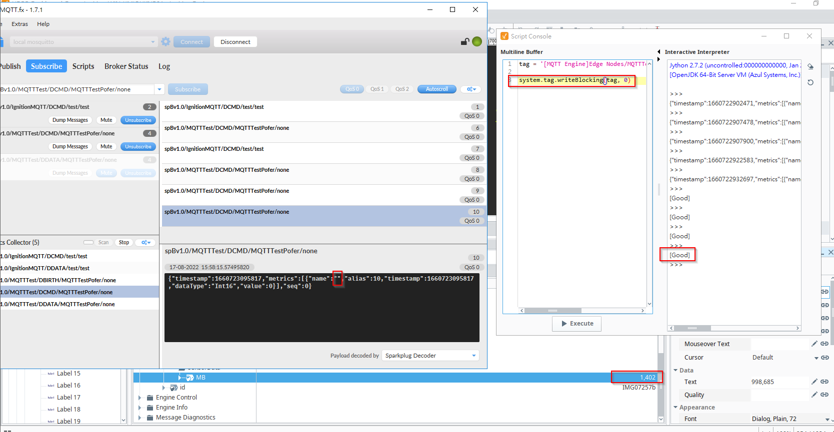Screen dimensions: 834x432
Task: Select message number 7 IgnitionMQTT/DCMD/test/test
Action: [x=324, y=153]
